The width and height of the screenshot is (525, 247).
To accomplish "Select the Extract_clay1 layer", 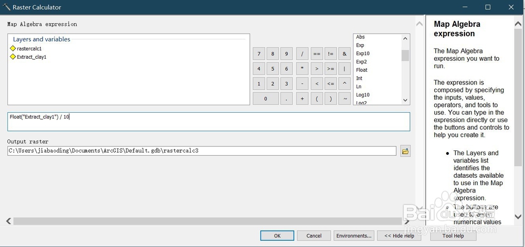I will 31,57.
